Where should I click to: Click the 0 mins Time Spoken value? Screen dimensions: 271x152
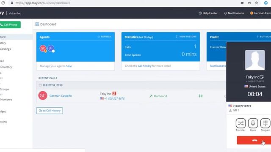tap(189, 54)
